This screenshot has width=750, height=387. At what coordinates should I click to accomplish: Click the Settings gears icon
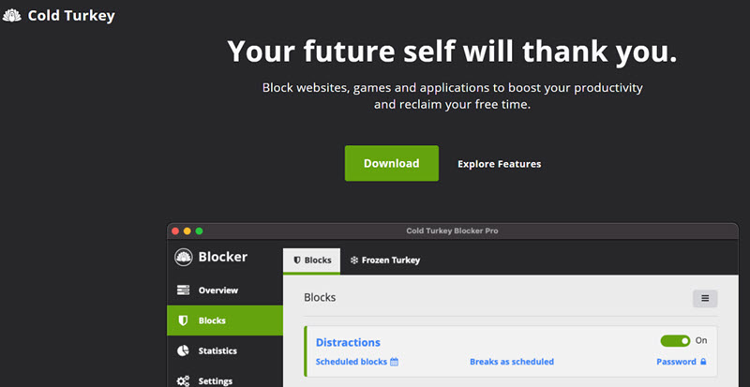[183, 381]
